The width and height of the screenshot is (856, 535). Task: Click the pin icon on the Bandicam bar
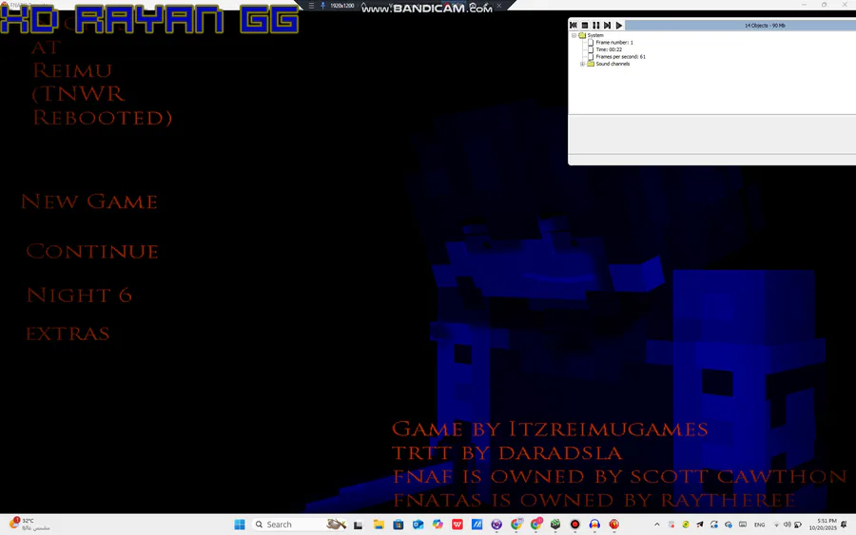pyautogui.click(x=322, y=6)
